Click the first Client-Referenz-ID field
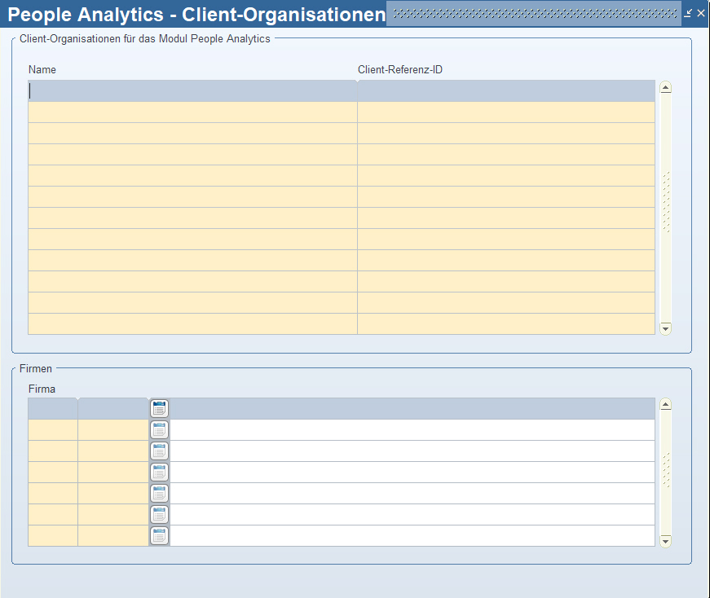Viewport: 710px width, 598px height. [505, 91]
